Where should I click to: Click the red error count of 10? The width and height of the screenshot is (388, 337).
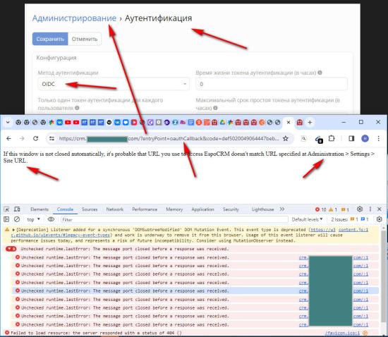pos(321,209)
